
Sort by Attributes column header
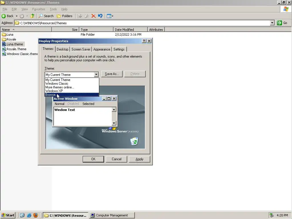pyautogui.click(x=156, y=30)
